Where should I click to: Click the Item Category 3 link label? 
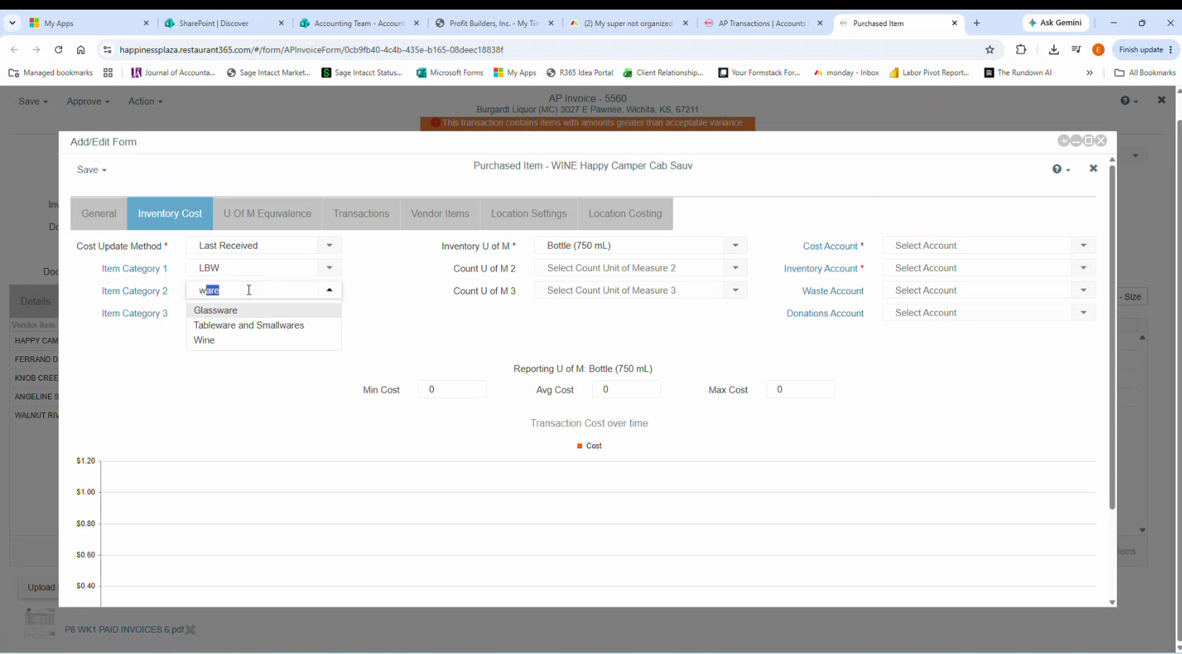134,313
